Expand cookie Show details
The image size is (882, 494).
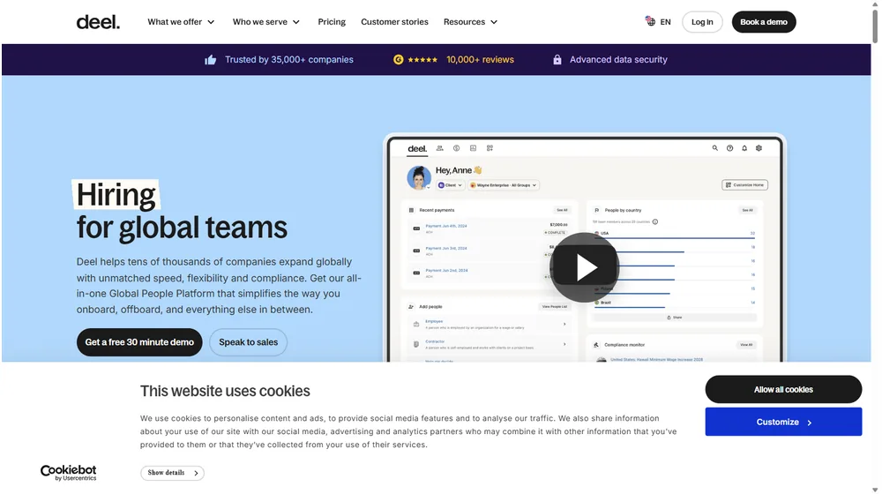[172, 473]
